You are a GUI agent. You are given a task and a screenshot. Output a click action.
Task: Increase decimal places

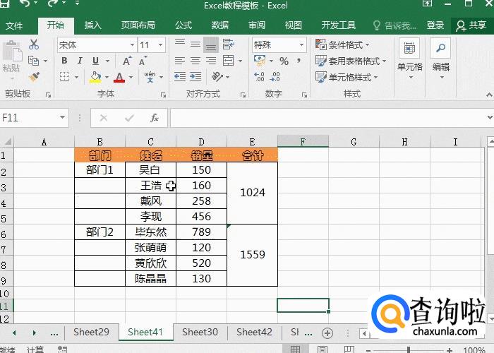click(259, 77)
